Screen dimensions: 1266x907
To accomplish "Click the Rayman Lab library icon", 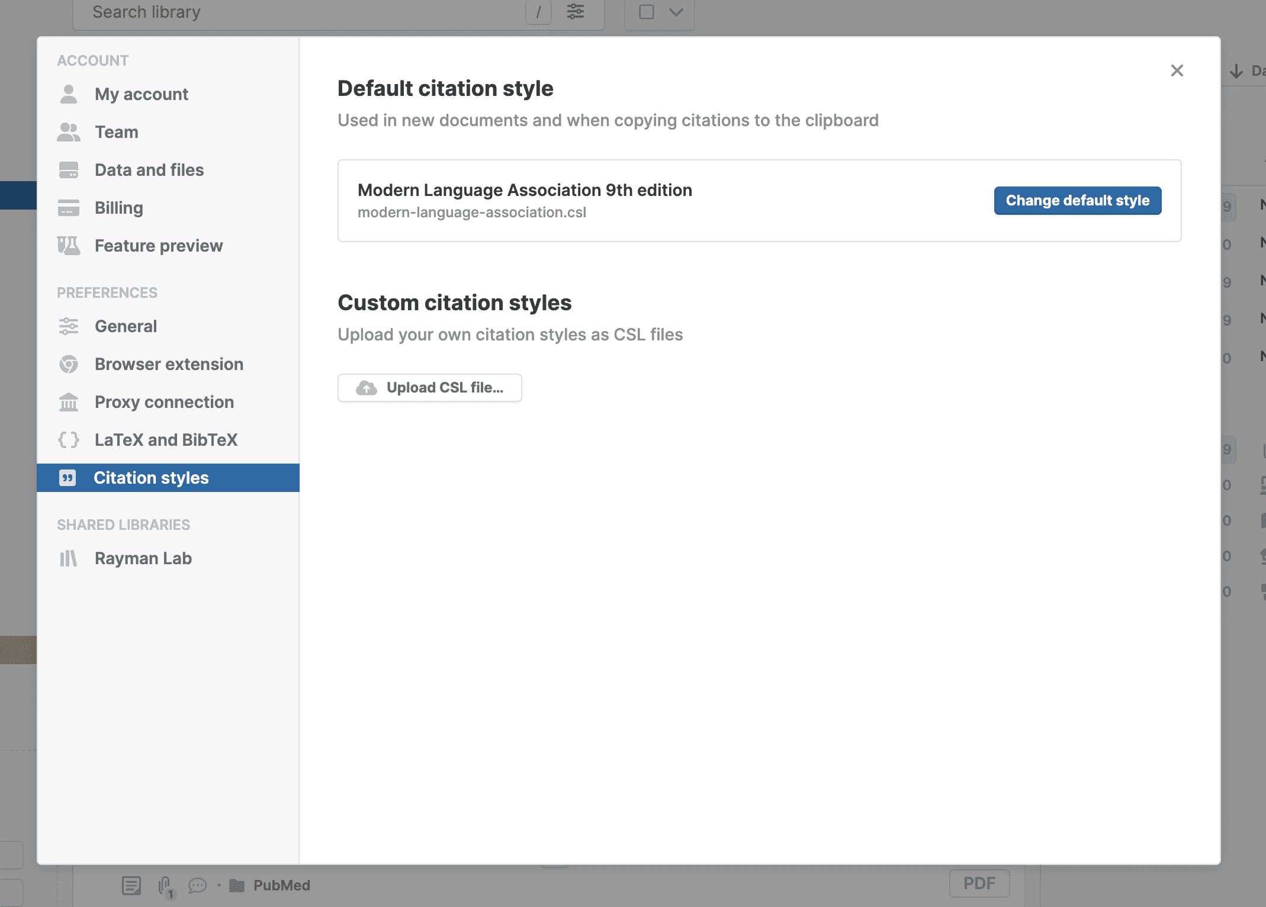I will [69, 558].
